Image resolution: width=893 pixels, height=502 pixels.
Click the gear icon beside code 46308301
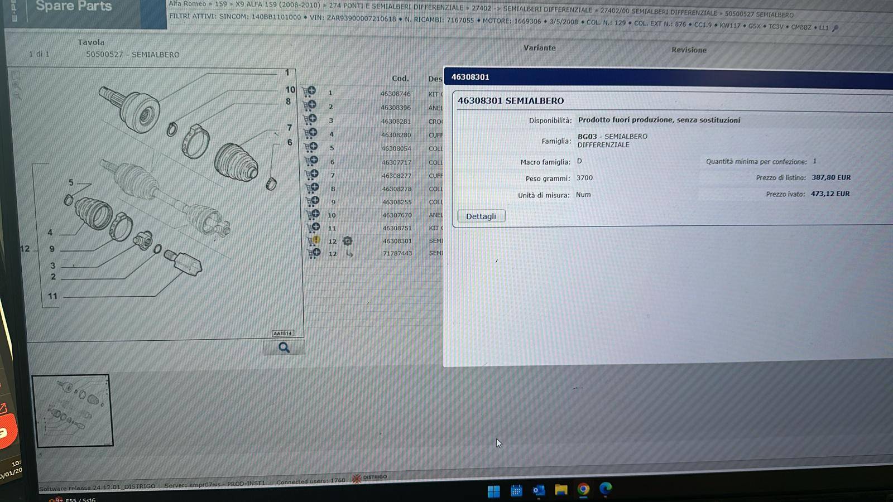(x=347, y=241)
